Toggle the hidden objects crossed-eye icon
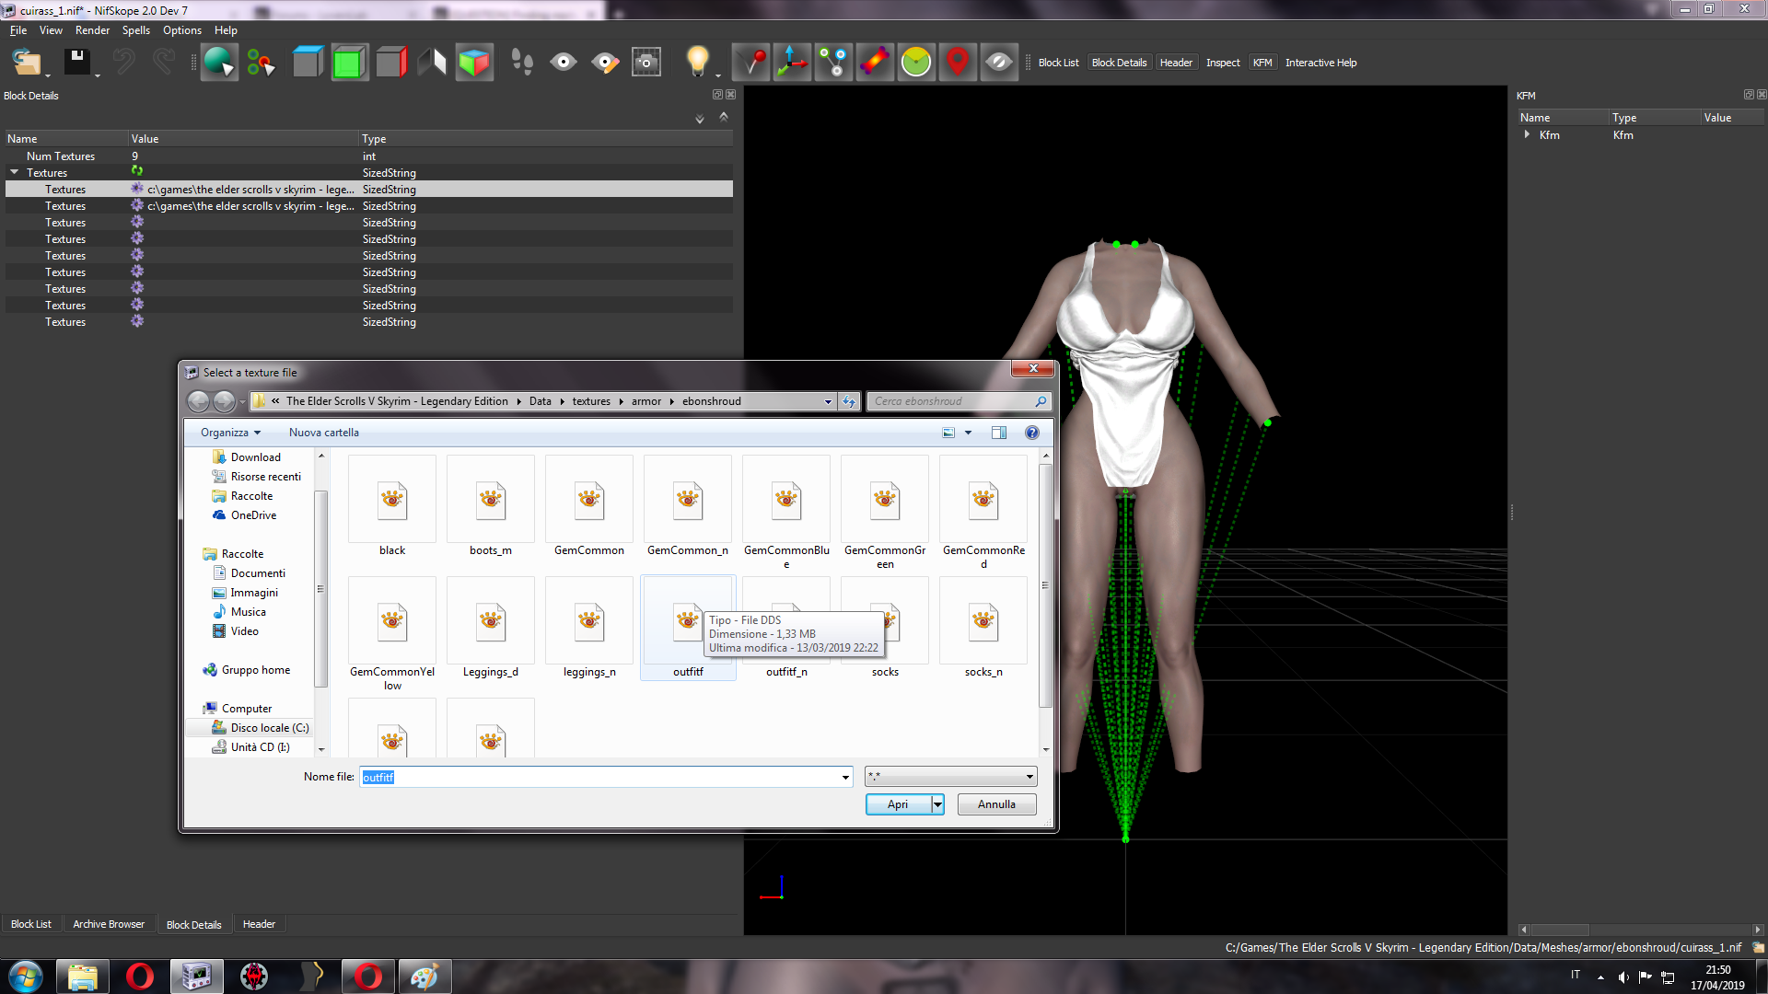1768x994 pixels. coord(999,63)
